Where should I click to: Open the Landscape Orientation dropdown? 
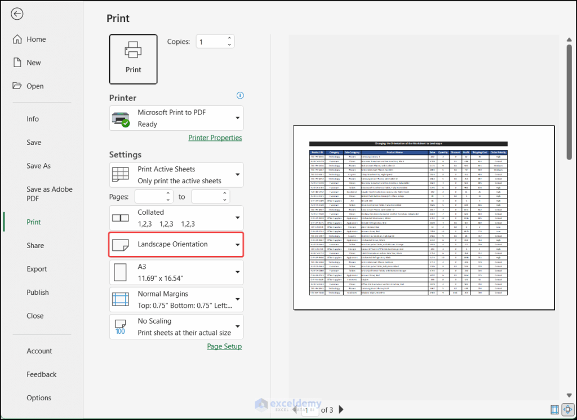[238, 245]
